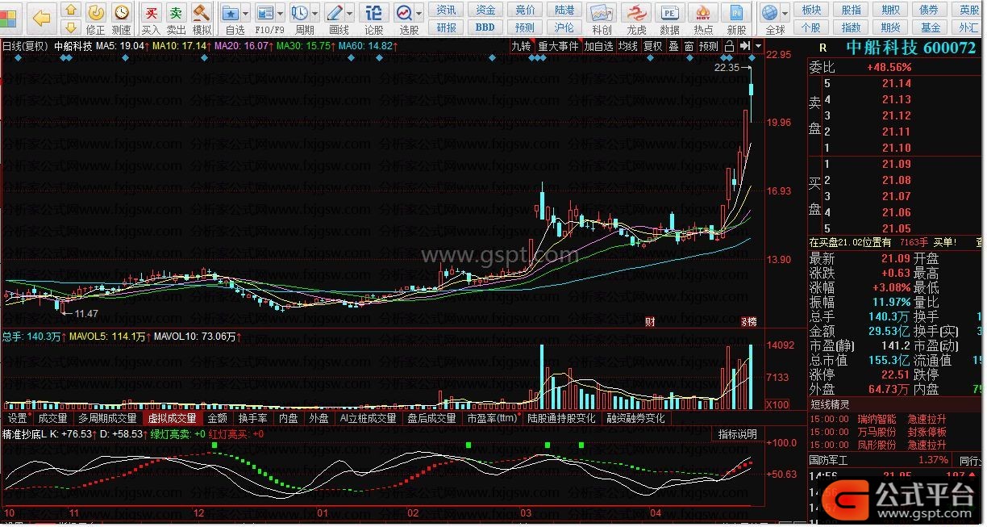
Task: Click the jump-to-end arrow icon on chart toolbar
Action: tap(745, 46)
